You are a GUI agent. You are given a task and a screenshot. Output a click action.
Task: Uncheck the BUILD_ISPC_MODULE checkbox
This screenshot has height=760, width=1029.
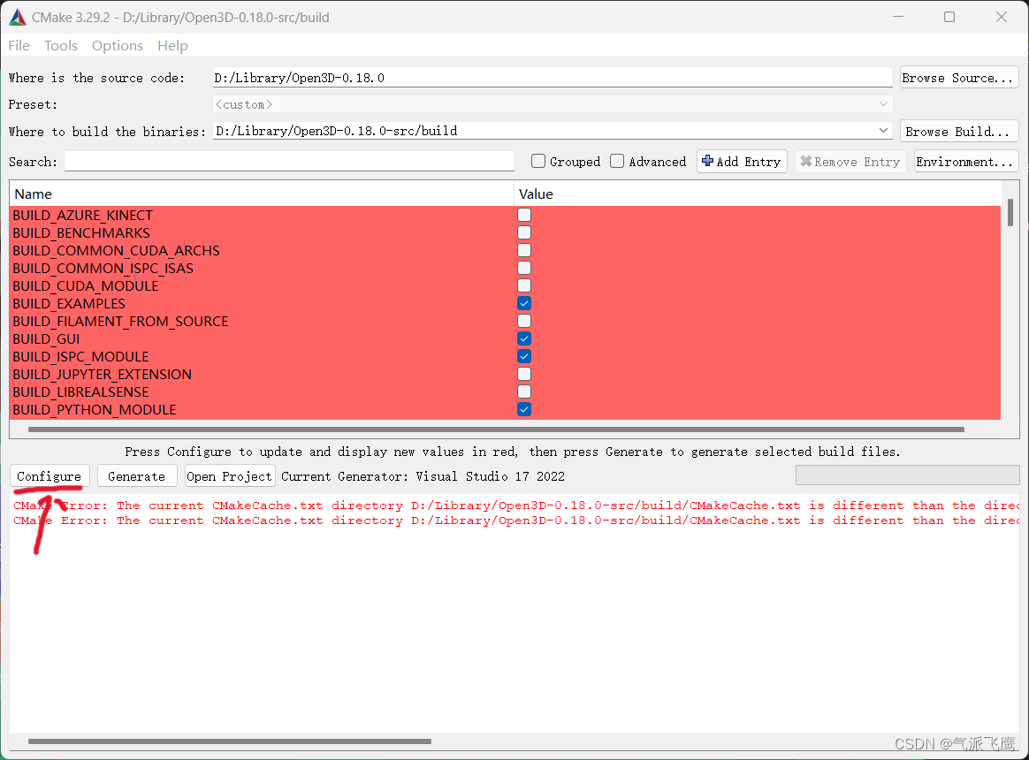pos(523,356)
